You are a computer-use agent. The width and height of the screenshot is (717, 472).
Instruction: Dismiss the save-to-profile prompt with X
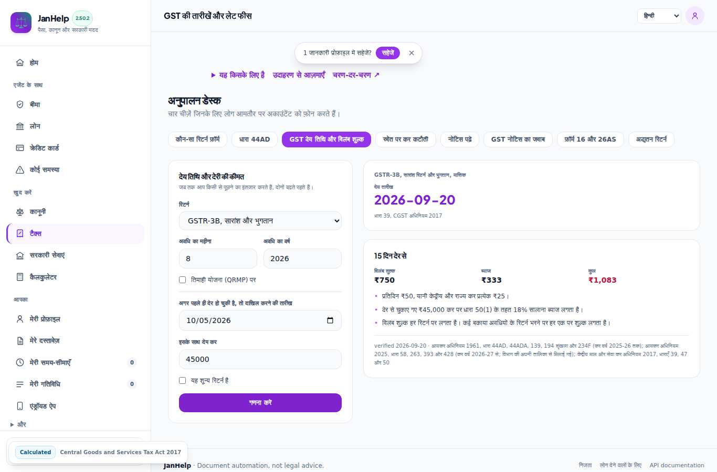tap(412, 53)
